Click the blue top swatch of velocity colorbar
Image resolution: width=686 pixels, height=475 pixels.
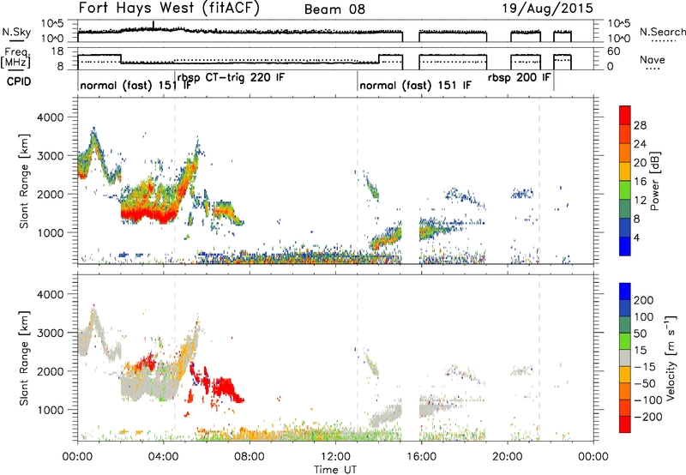click(625, 292)
